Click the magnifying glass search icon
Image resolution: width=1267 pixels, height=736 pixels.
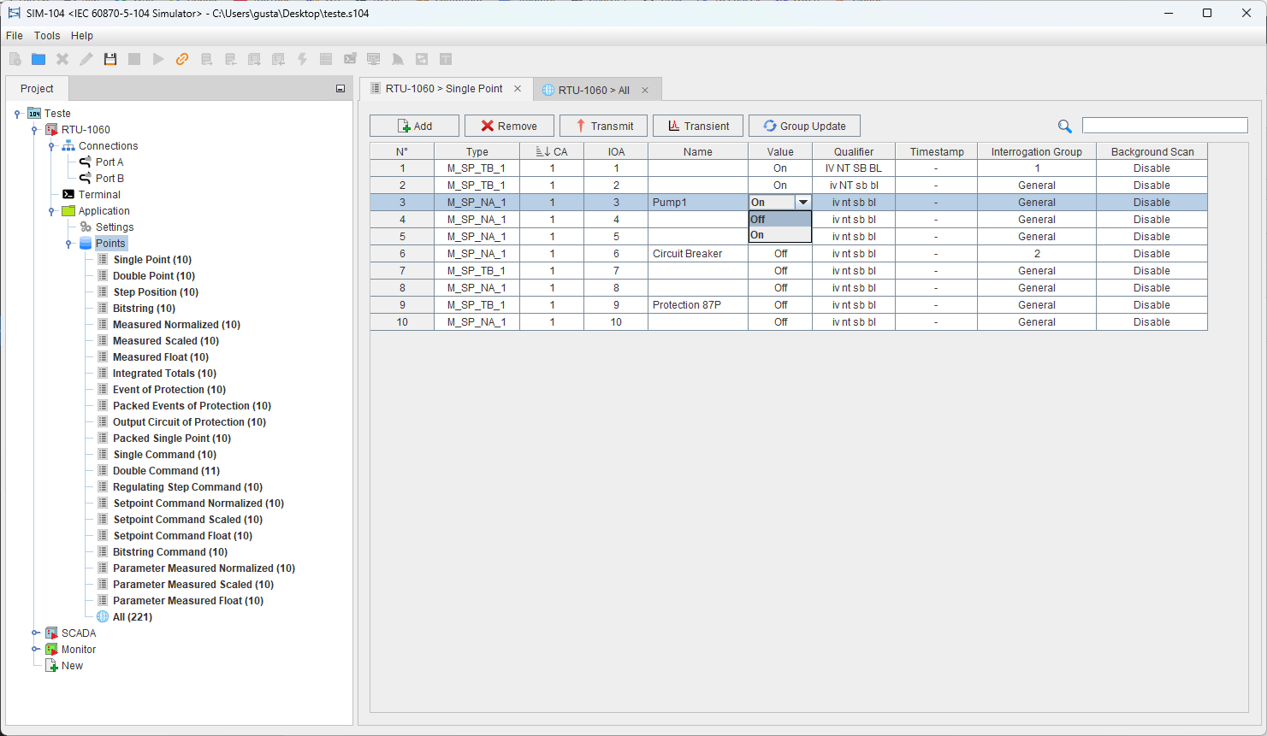1064,127
